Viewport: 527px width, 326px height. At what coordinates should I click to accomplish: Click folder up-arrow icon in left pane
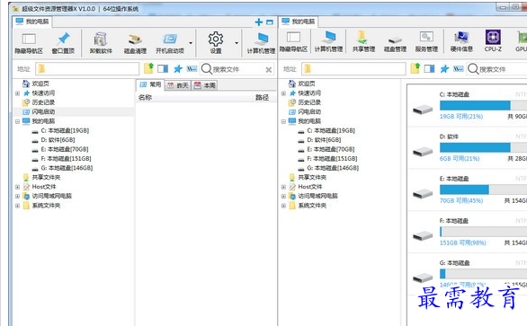point(148,68)
